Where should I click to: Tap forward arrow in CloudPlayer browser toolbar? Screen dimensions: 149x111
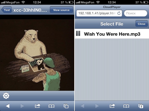click(x=97, y=106)
